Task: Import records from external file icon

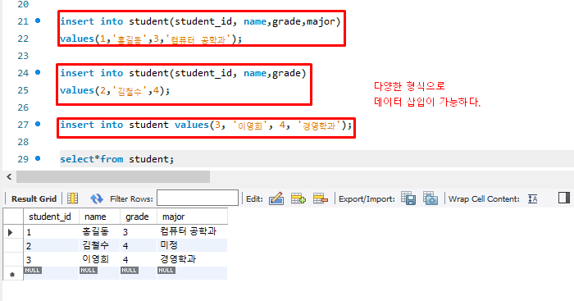Action: (x=430, y=198)
